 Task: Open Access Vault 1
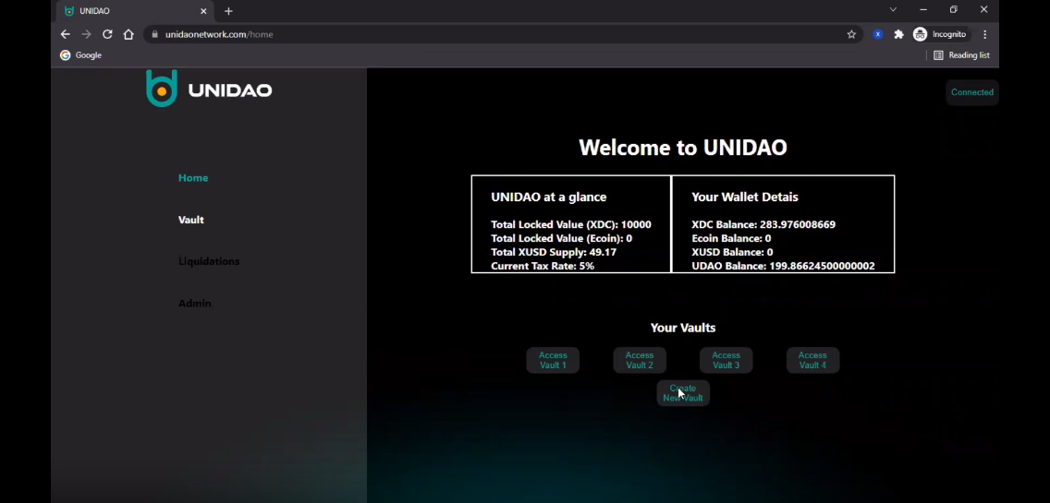[553, 360]
